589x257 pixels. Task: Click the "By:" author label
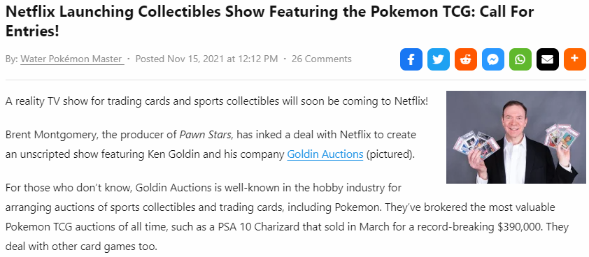coord(12,59)
